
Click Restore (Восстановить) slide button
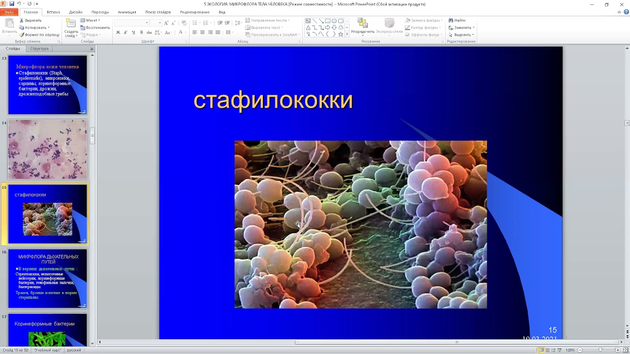coord(95,28)
